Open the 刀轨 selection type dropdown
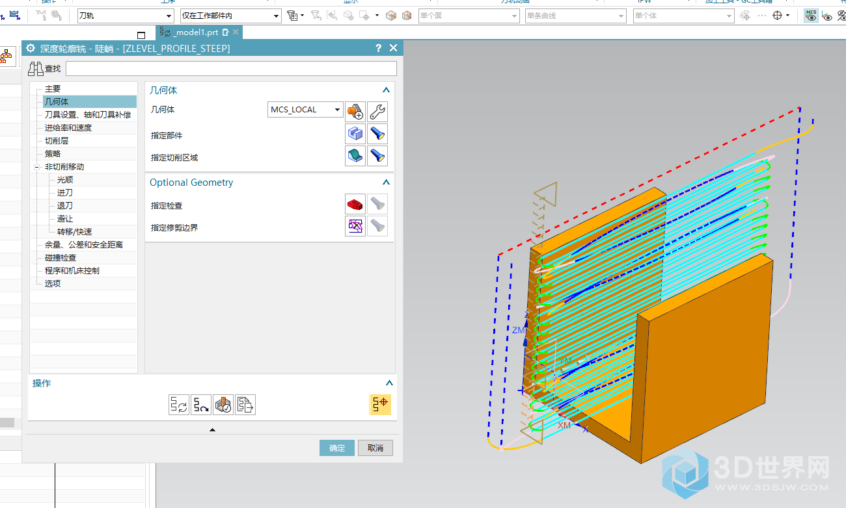 (x=125, y=16)
